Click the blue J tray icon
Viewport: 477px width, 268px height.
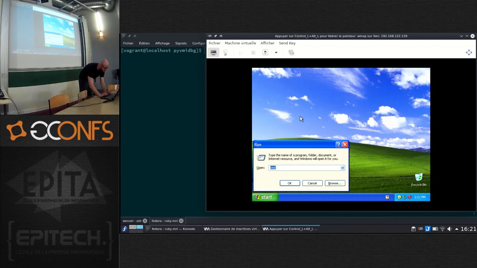[x=428, y=229]
